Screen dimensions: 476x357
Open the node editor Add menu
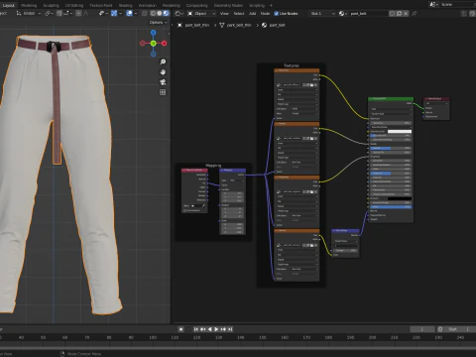pos(253,14)
